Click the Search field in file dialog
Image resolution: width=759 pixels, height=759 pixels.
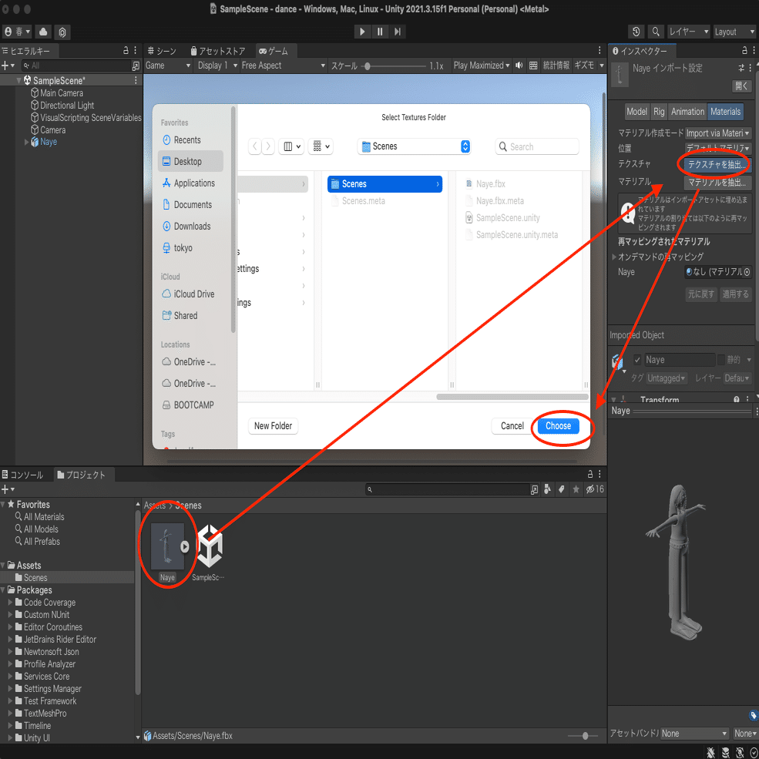tap(537, 146)
